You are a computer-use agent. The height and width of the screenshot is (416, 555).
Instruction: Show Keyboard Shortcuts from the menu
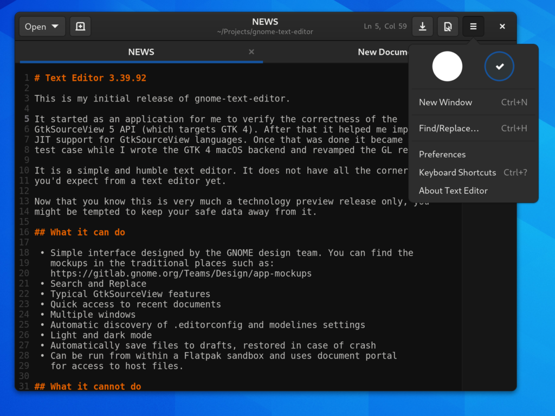473,172
